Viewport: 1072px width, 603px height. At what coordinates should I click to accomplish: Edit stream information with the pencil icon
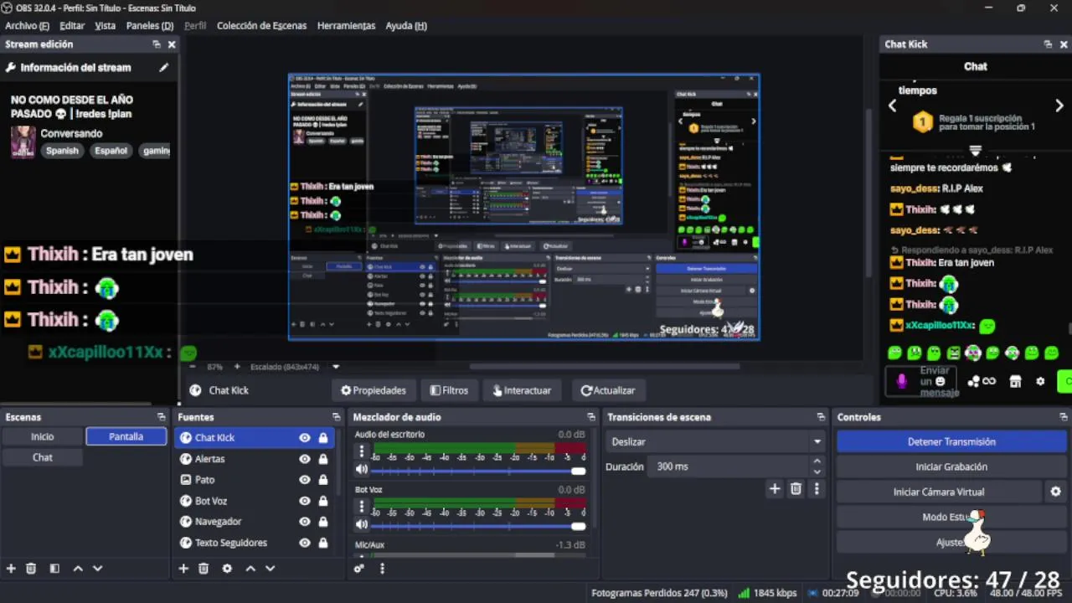pos(163,68)
